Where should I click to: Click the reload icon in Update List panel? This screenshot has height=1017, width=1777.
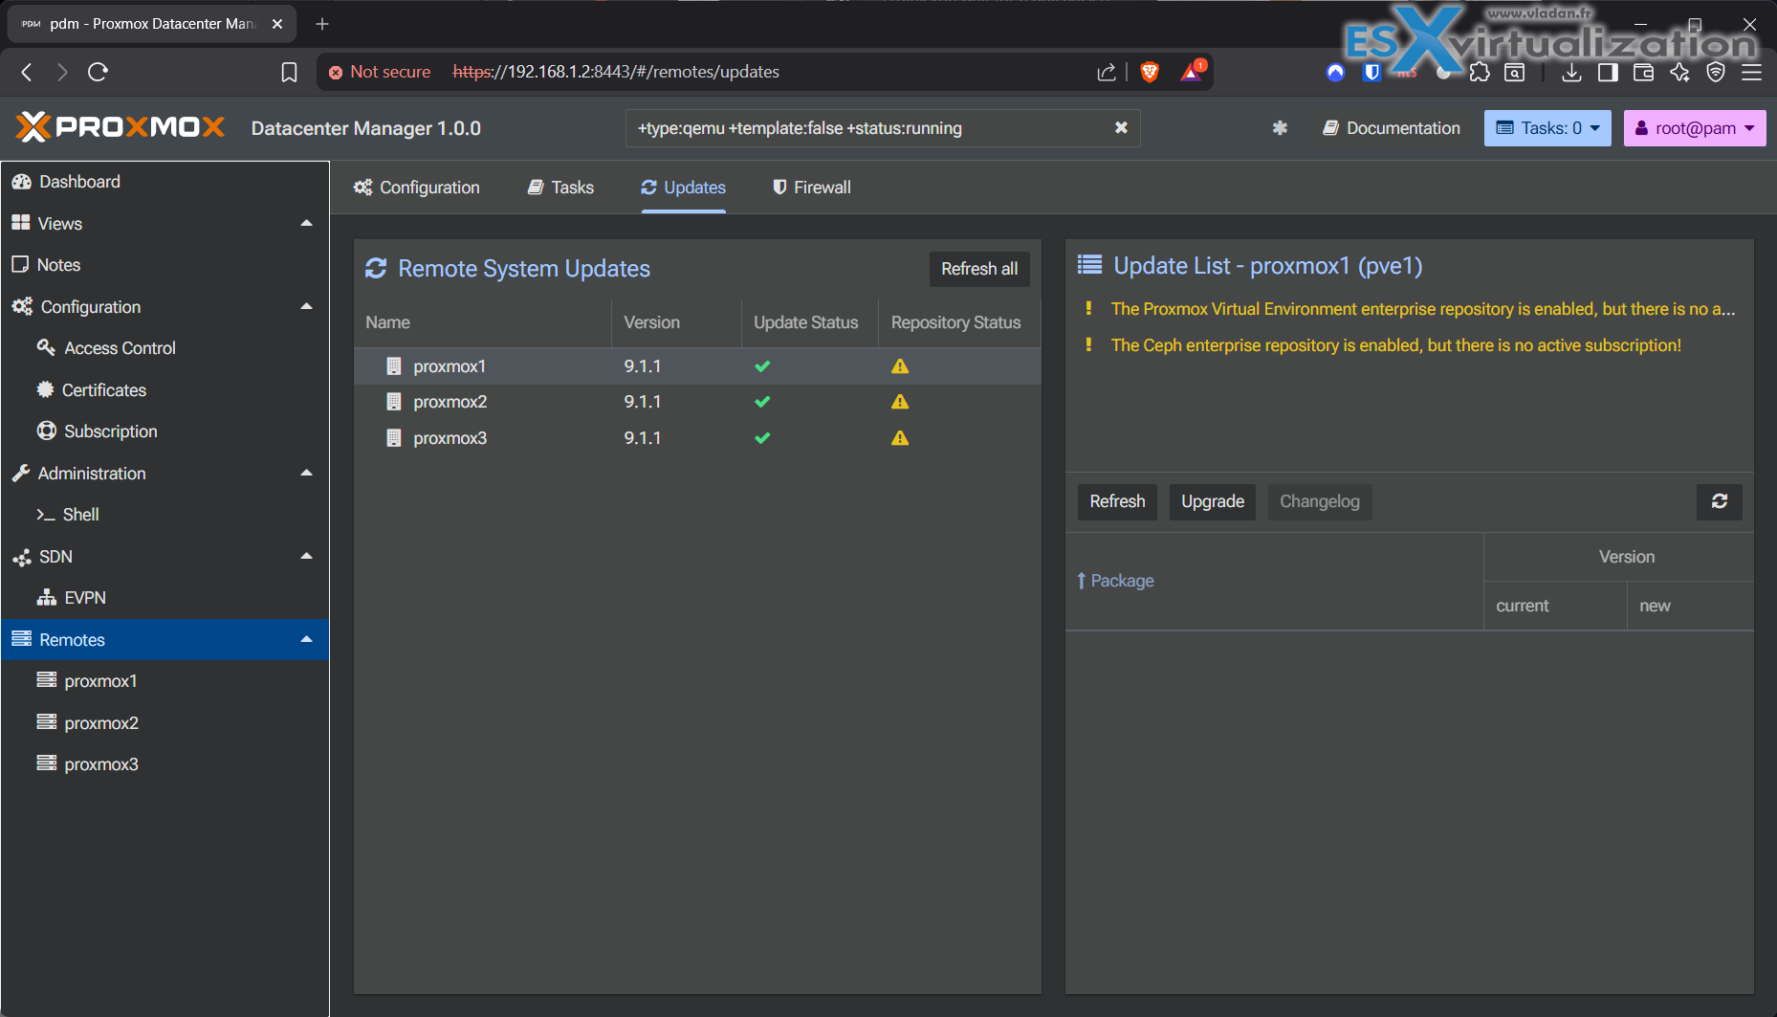tap(1719, 501)
